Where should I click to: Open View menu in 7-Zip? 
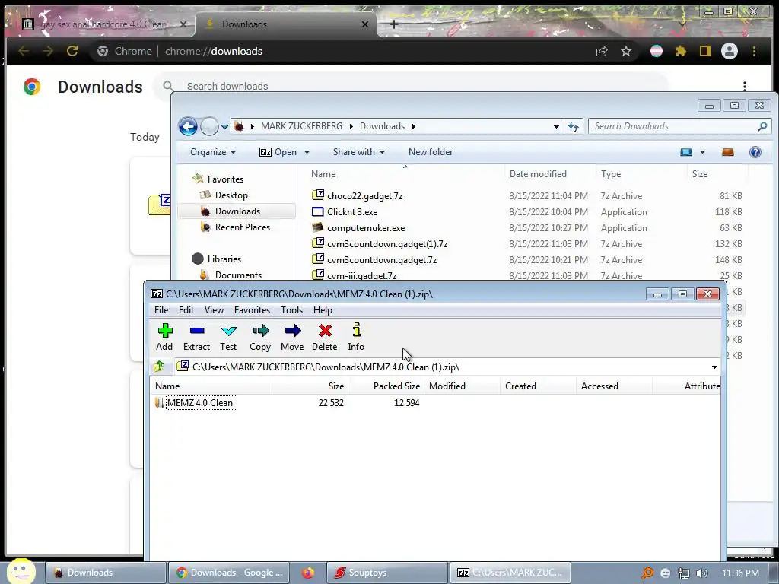tap(214, 310)
